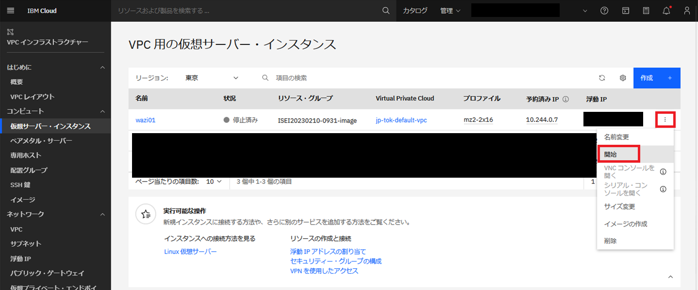Click the 10.244.0.7 reserved IP

click(542, 120)
